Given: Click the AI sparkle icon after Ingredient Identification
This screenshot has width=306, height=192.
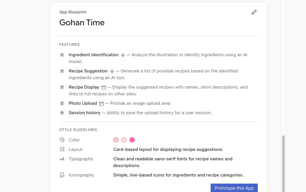Looking at the screenshot, I should tap(123, 55).
